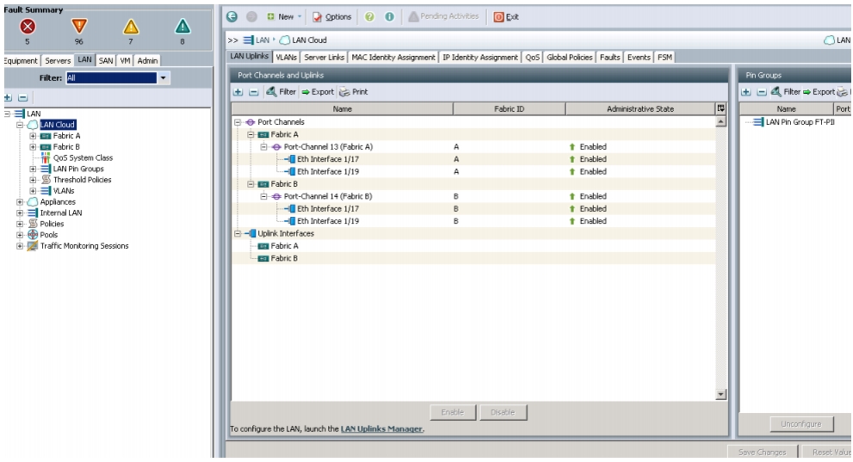Click Filter in Pin Groups panel
The image size is (853, 462).
(x=786, y=92)
